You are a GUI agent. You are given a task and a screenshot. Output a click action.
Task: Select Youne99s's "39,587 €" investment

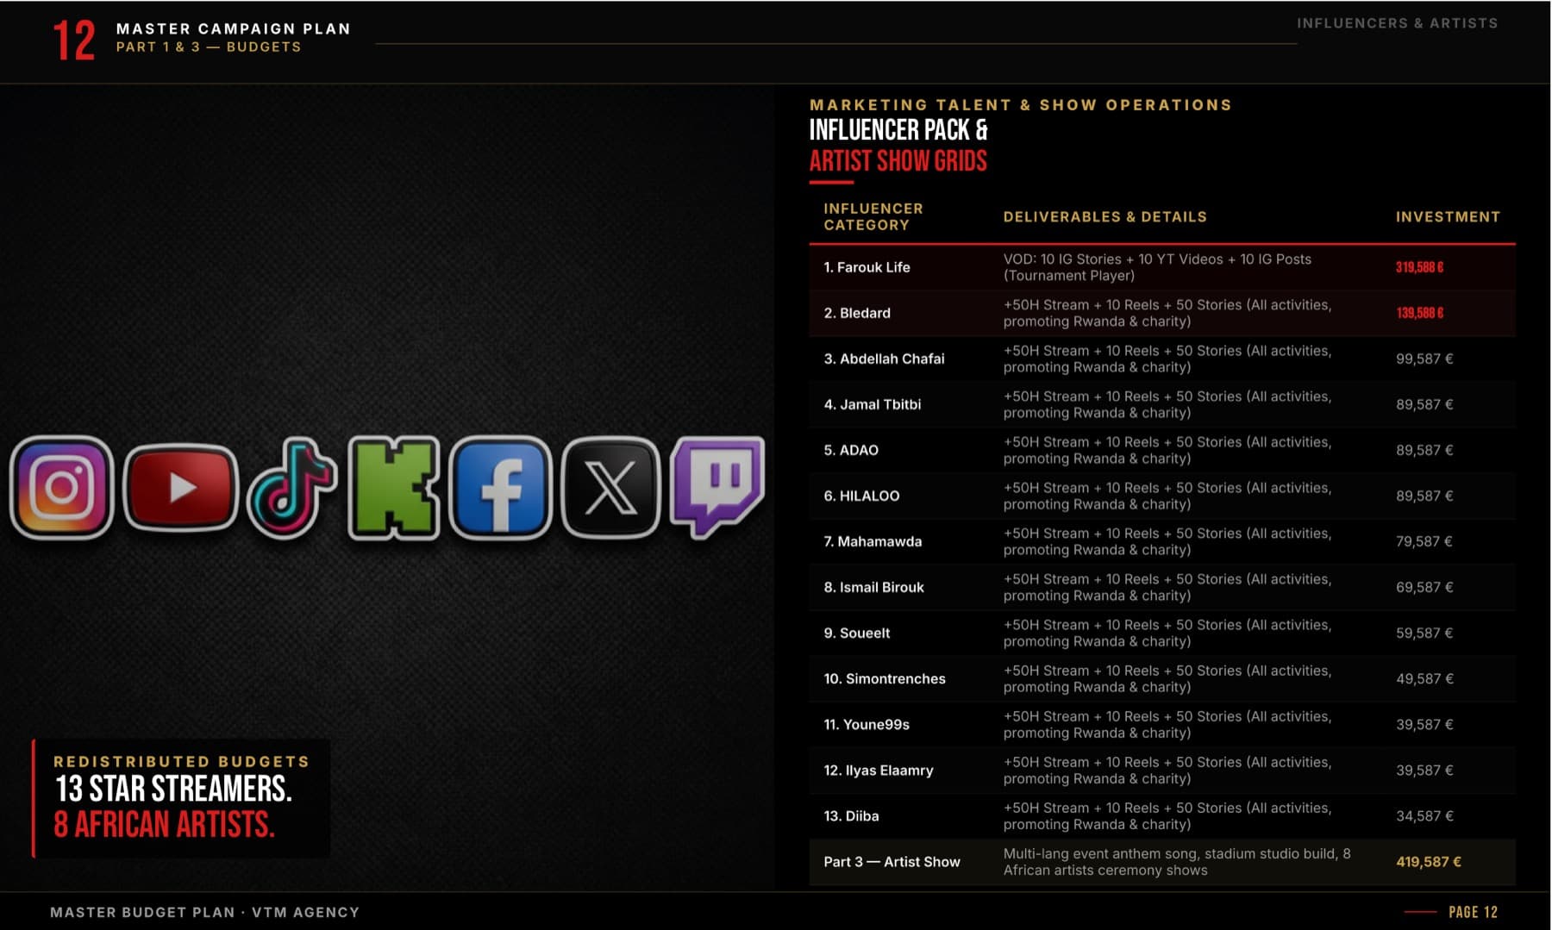pyautogui.click(x=1424, y=724)
